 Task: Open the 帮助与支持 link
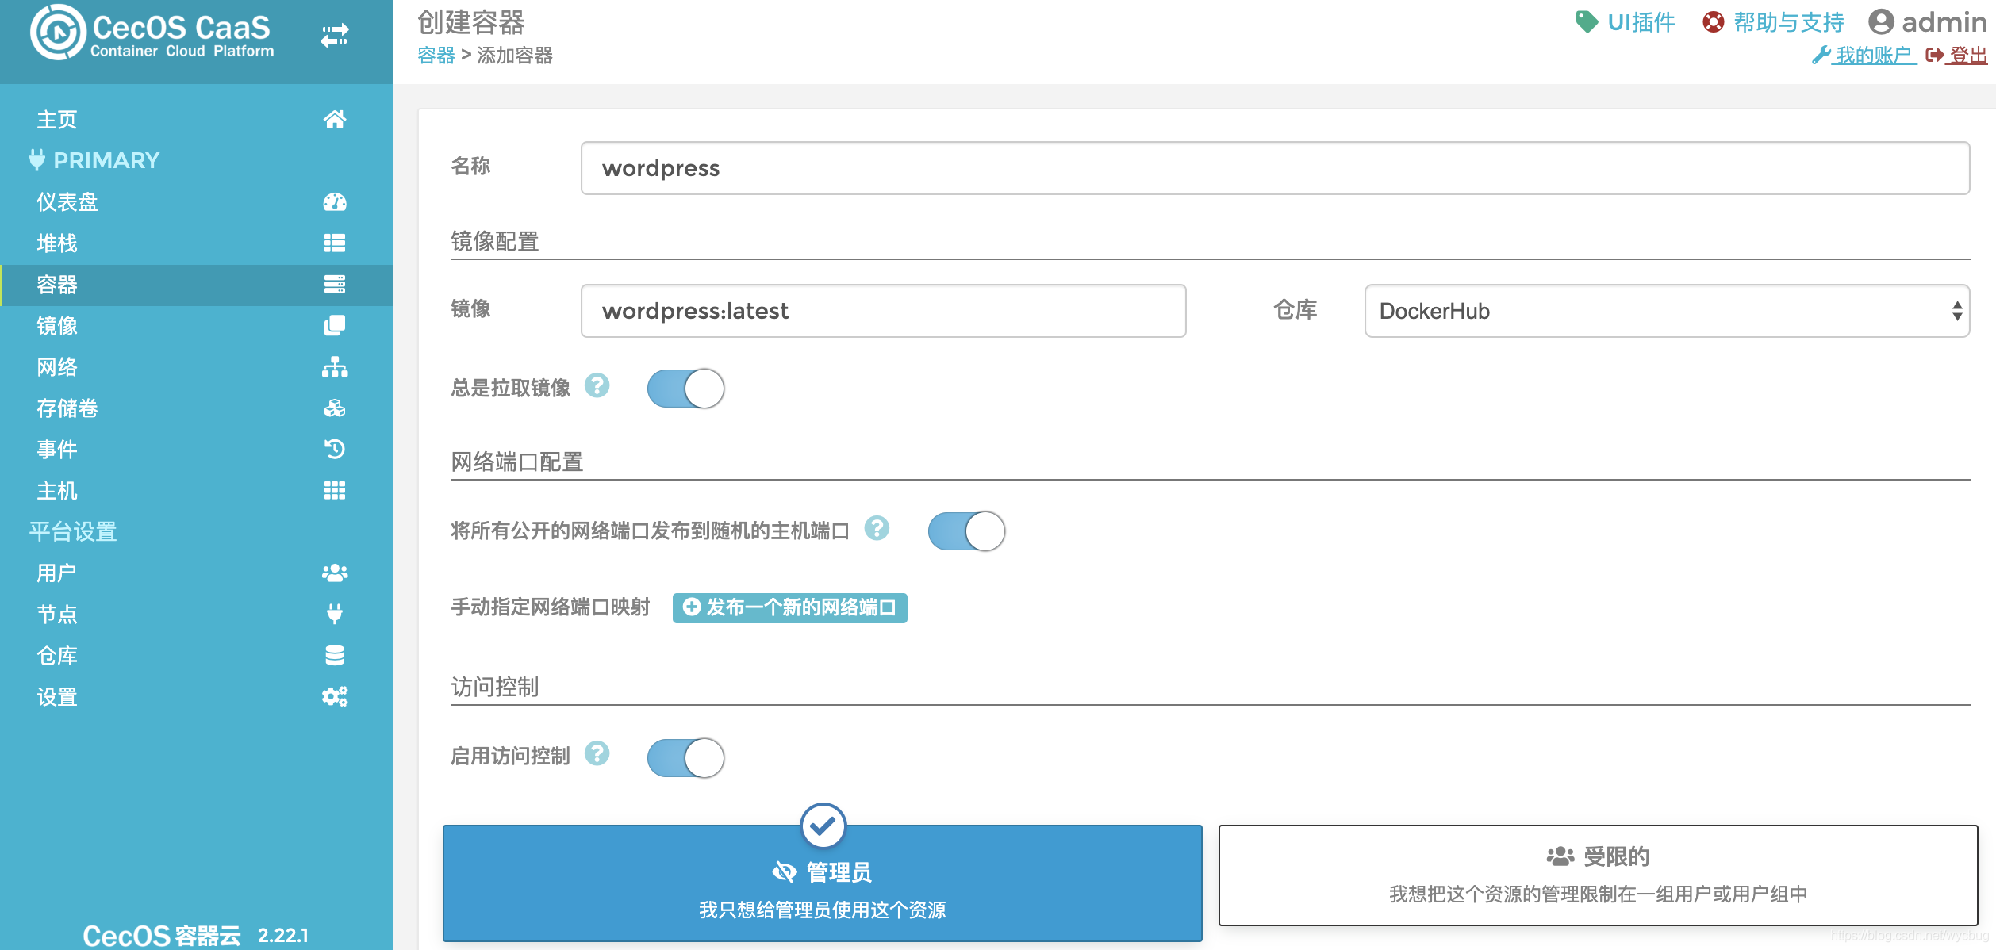click(1774, 21)
